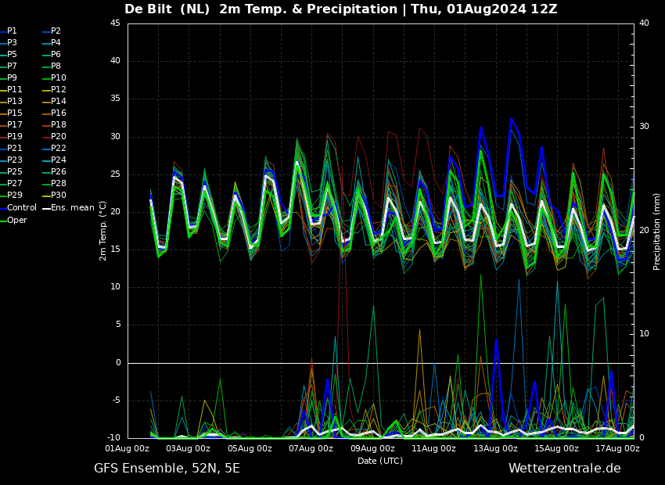Click the chart title De Bilt (NL)
The height and width of the screenshot is (485, 665).
(x=167, y=9)
